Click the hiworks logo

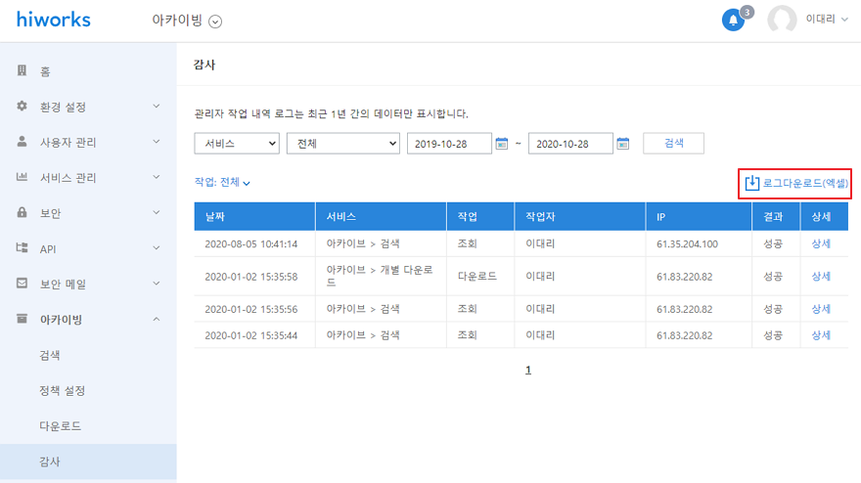(53, 20)
